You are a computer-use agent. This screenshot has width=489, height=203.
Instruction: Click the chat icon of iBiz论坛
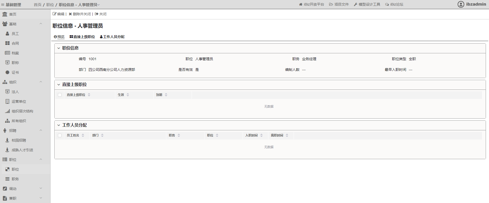point(387,4)
